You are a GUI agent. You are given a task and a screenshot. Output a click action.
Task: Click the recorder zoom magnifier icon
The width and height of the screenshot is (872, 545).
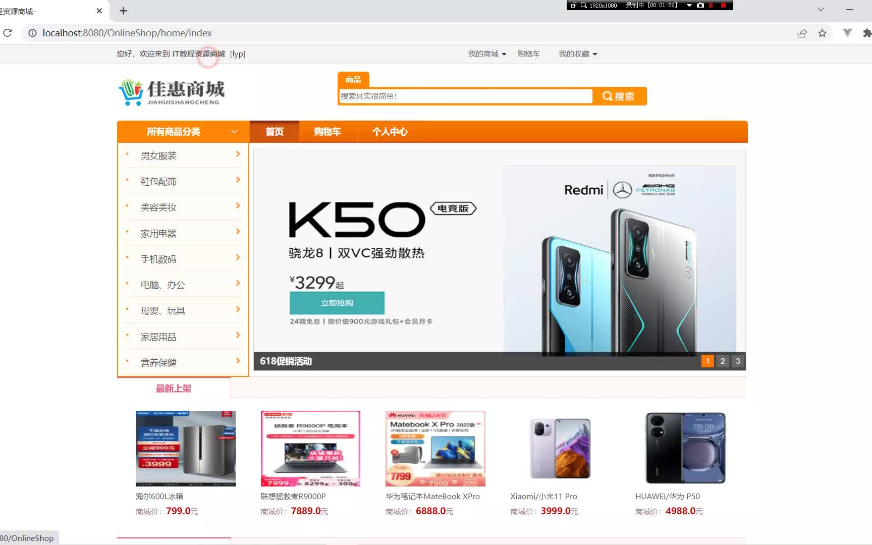coord(584,5)
